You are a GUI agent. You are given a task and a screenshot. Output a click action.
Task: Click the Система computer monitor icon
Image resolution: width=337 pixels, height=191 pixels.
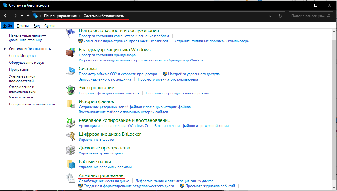70,71
